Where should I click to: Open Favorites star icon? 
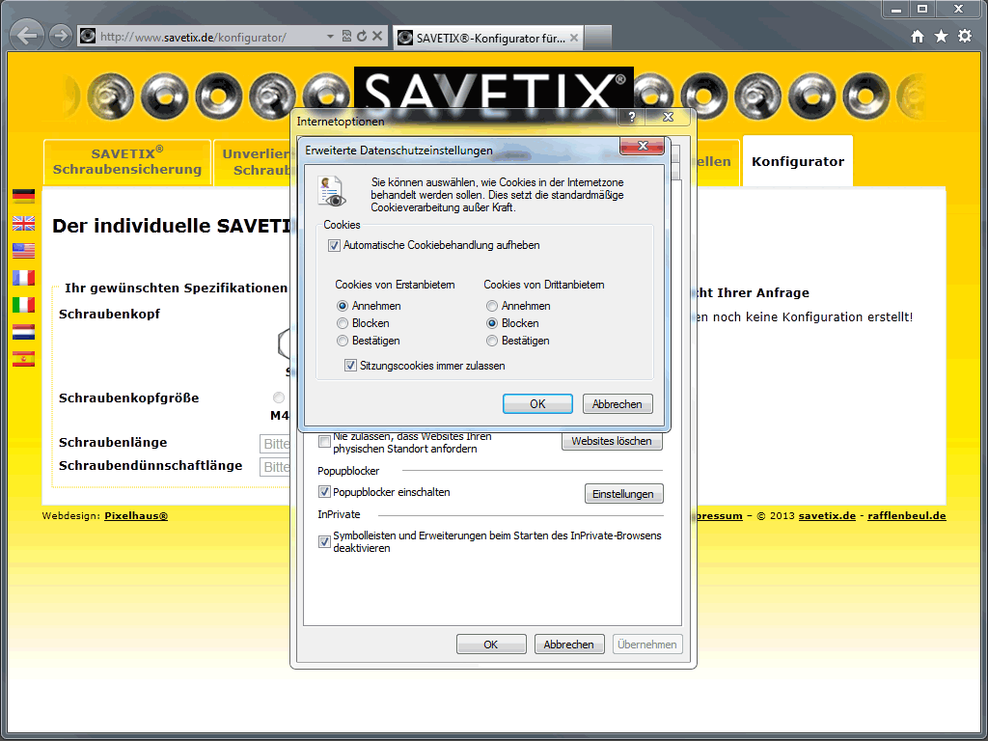[941, 37]
